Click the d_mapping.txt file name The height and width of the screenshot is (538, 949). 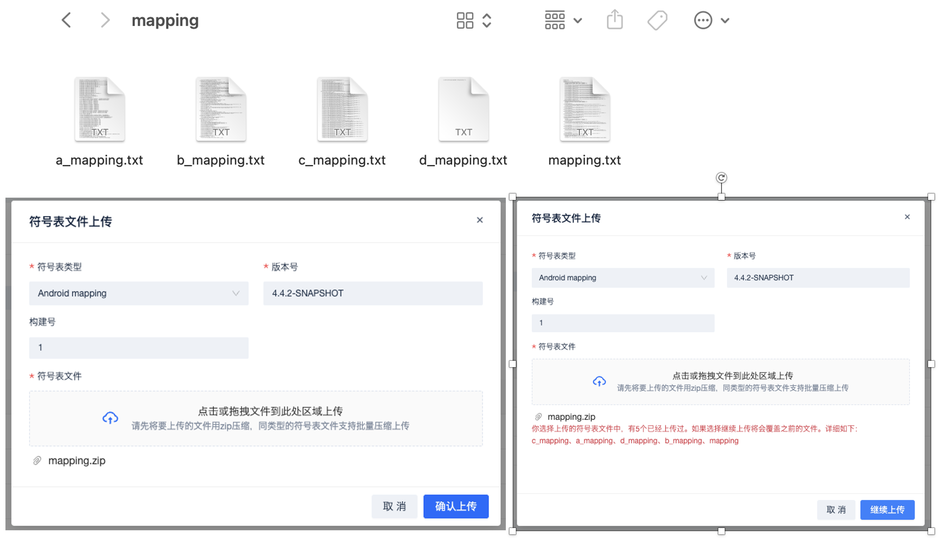tap(463, 160)
